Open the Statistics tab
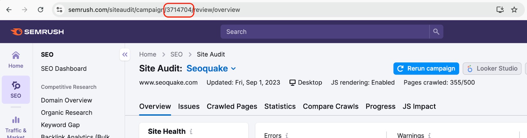 280,106
